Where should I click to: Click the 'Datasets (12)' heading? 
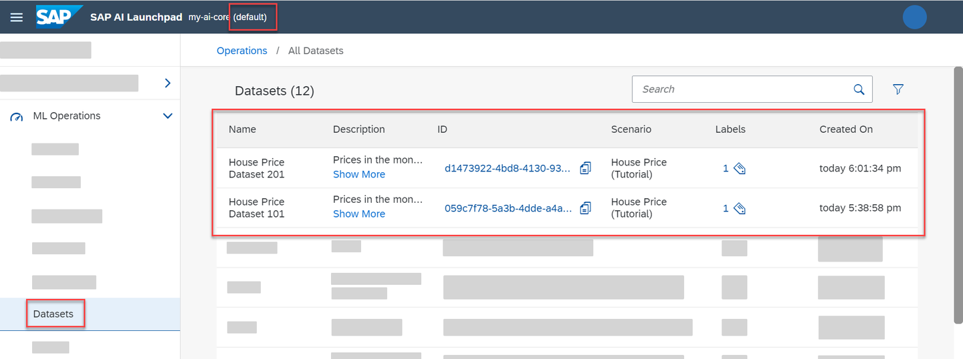click(x=274, y=91)
